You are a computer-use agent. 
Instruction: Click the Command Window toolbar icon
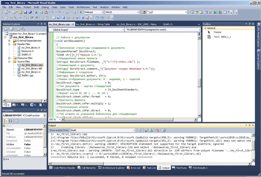click(x=225, y=12)
